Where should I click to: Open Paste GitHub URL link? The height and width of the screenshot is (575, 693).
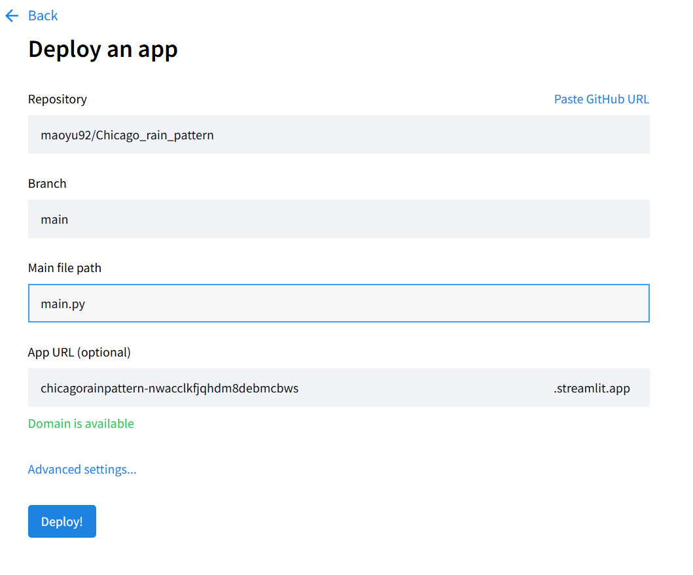(x=601, y=99)
